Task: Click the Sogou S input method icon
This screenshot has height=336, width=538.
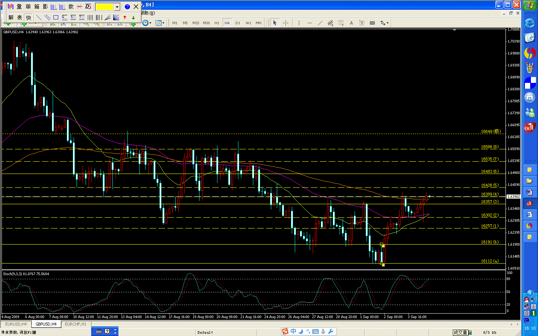Action: (285, 332)
